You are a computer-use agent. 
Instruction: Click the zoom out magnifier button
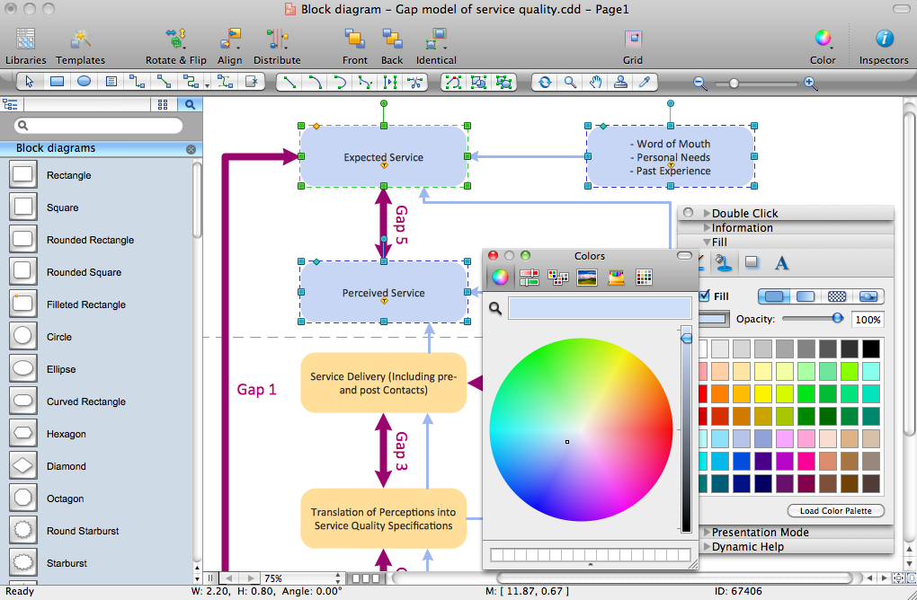click(x=700, y=83)
